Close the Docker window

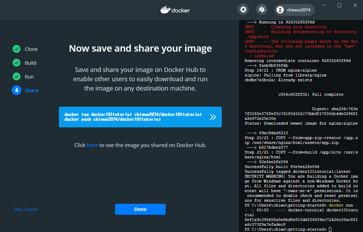point(355,5)
